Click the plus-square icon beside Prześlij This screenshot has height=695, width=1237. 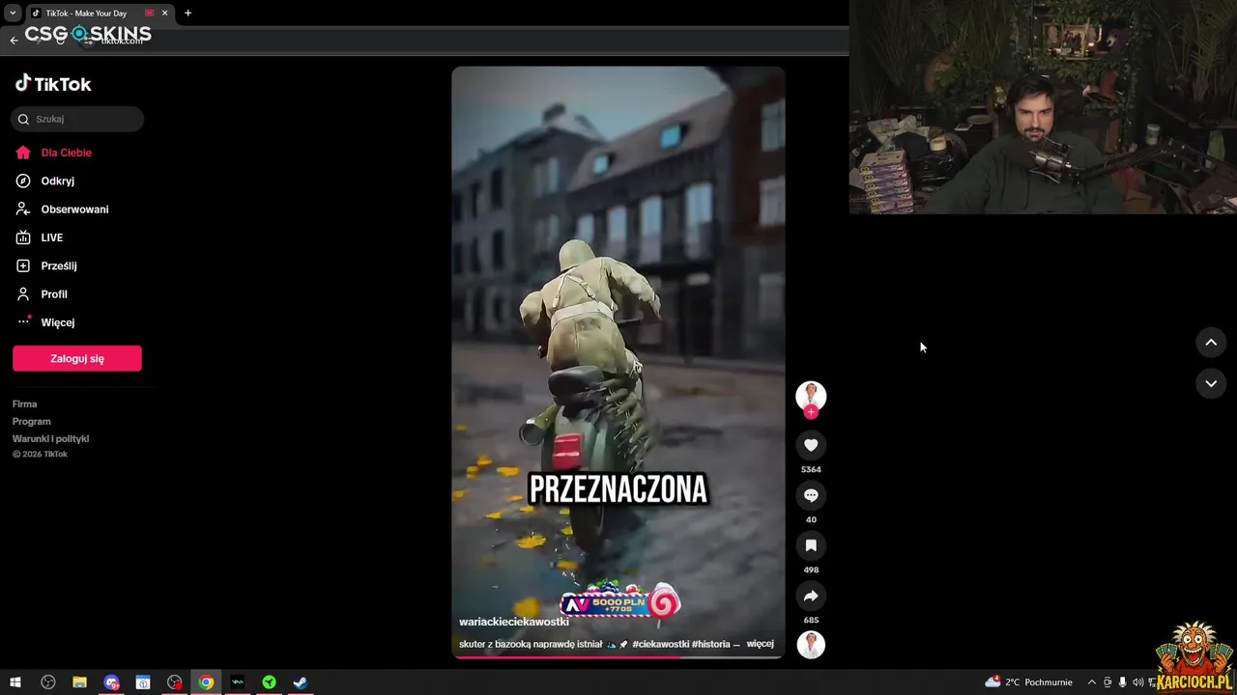click(x=23, y=265)
